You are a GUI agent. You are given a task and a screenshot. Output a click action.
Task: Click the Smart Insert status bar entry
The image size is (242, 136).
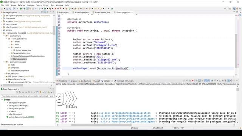158,128
